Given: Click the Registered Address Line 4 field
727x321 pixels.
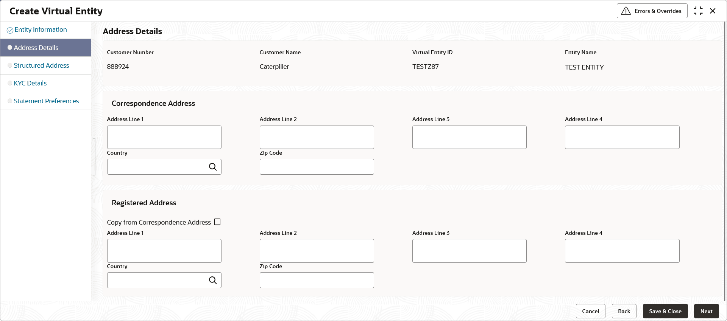Looking at the screenshot, I should (x=622, y=251).
